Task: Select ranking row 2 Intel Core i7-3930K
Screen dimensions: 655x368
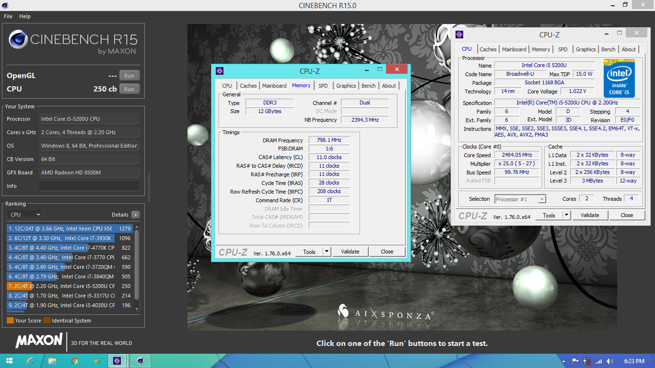Action: click(70, 238)
